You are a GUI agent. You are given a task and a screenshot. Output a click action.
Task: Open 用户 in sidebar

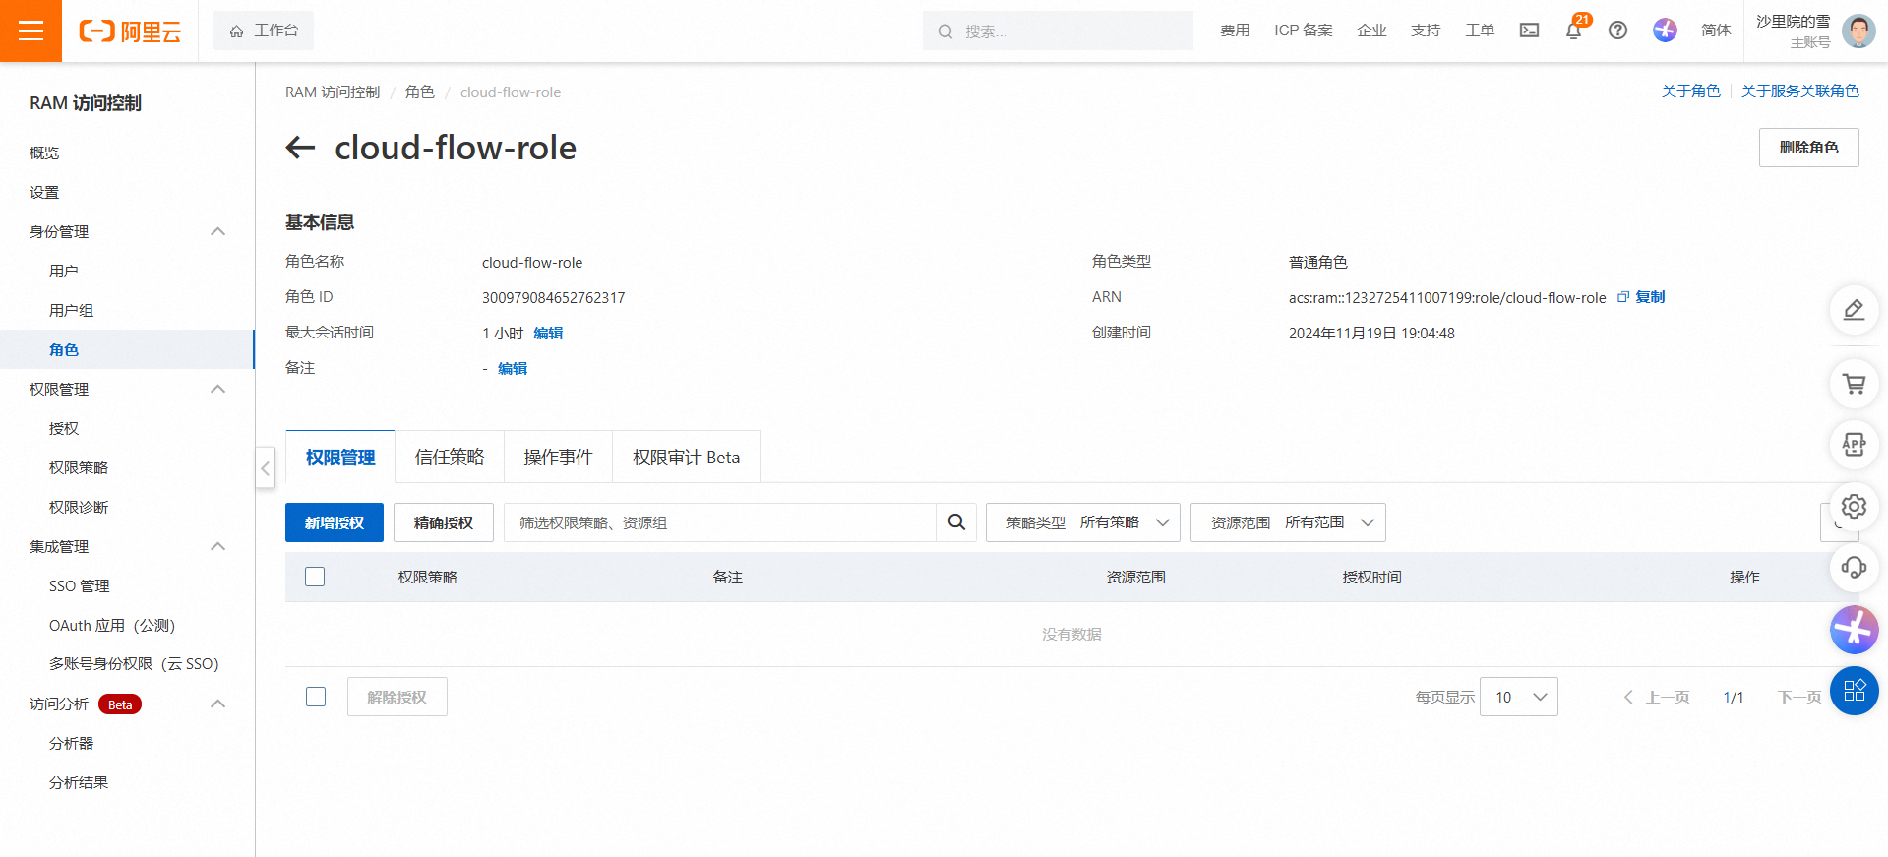[x=64, y=271]
